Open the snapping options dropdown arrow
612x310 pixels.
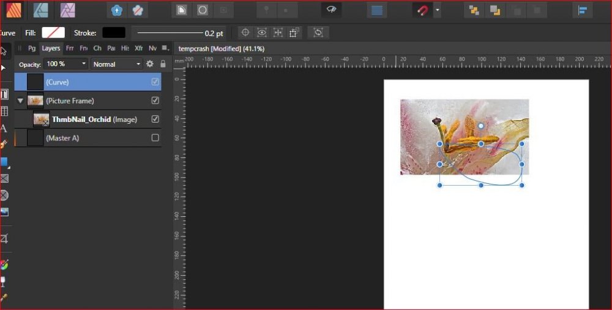coord(438,10)
